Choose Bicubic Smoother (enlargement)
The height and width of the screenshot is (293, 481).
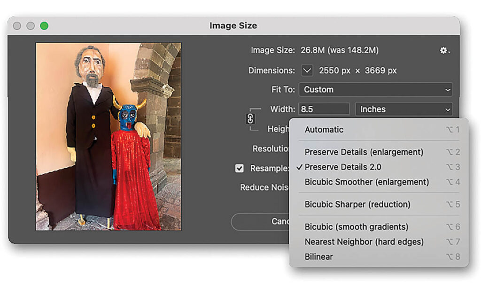pyautogui.click(x=366, y=182)
